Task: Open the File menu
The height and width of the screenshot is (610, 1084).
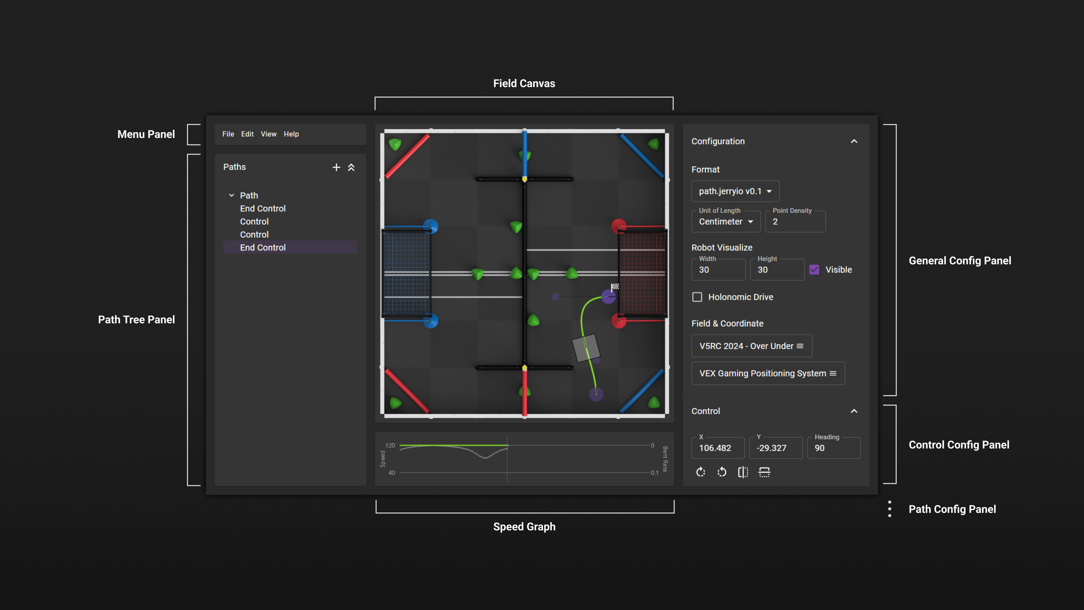Action: 228,134
